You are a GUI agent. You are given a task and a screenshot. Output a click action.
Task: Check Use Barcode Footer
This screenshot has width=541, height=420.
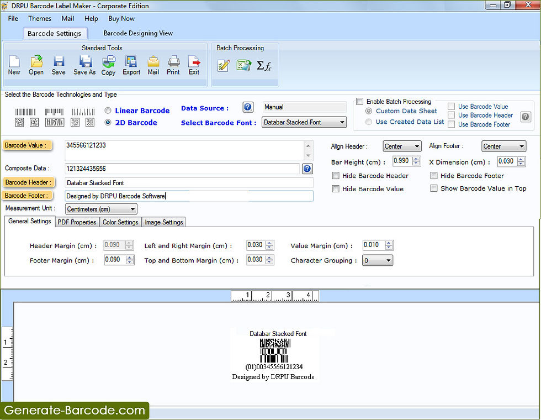pos(452,124)
